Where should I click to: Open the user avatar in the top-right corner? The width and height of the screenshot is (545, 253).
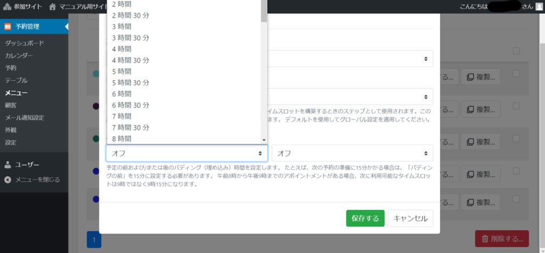(x=539, y=7)
